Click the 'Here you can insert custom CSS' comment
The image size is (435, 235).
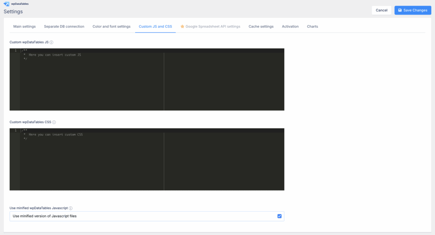(56, 135)
